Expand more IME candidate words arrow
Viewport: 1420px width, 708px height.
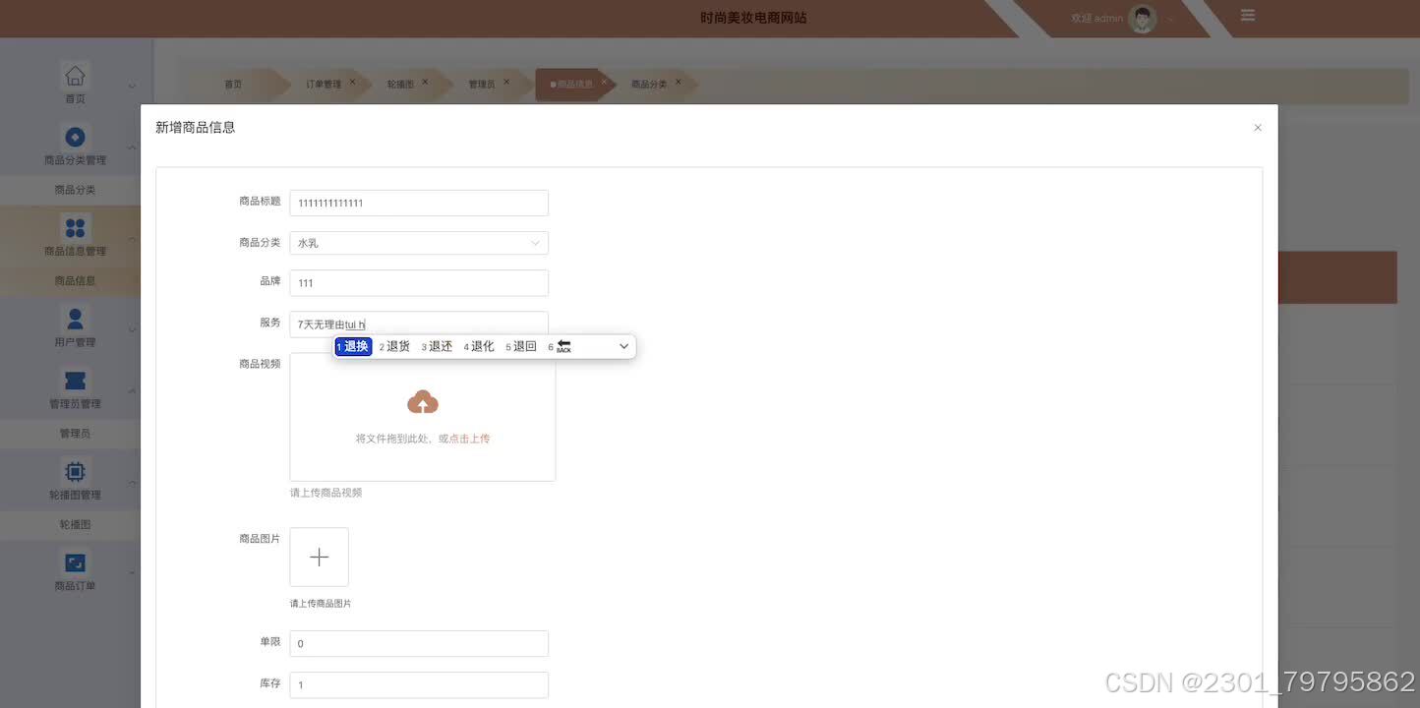click(623, 346)
